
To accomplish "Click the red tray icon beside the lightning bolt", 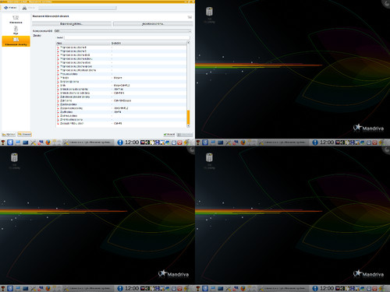I will click(179, 142).
